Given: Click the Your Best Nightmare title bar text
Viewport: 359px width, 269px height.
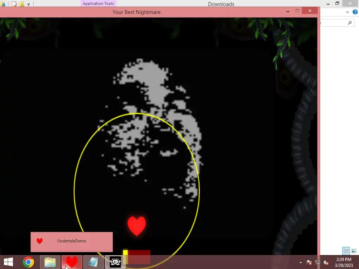Looking at the screenshot, I should point(136,12).
